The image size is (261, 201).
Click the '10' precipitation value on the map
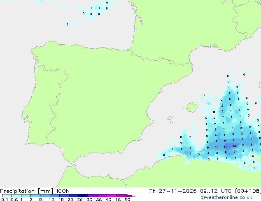217,147
